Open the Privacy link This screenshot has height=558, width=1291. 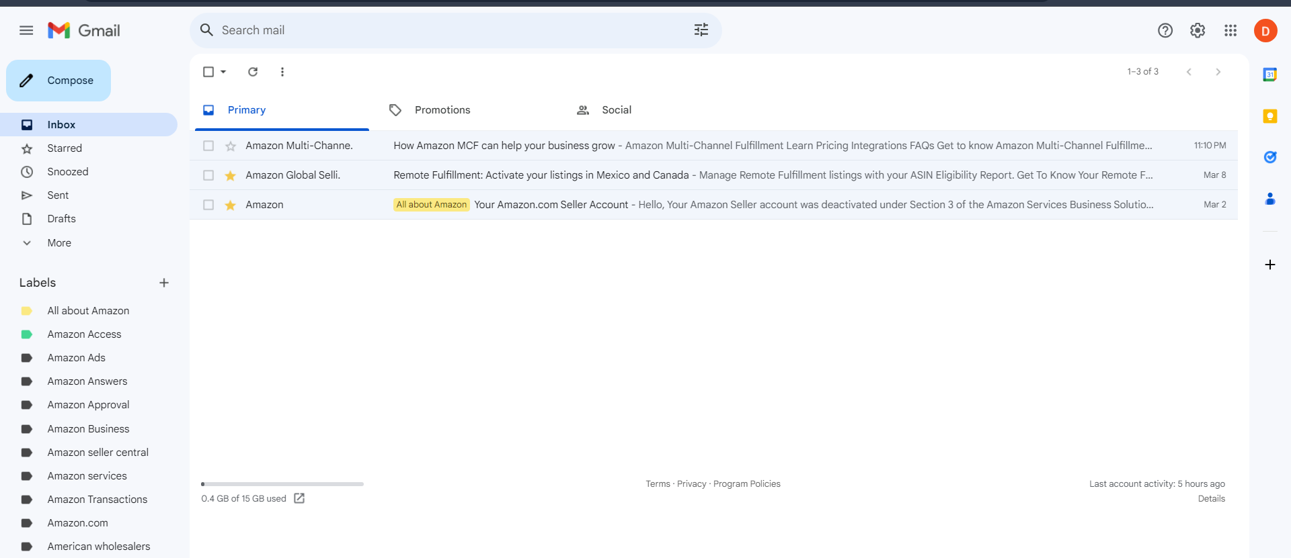[691, 484]
